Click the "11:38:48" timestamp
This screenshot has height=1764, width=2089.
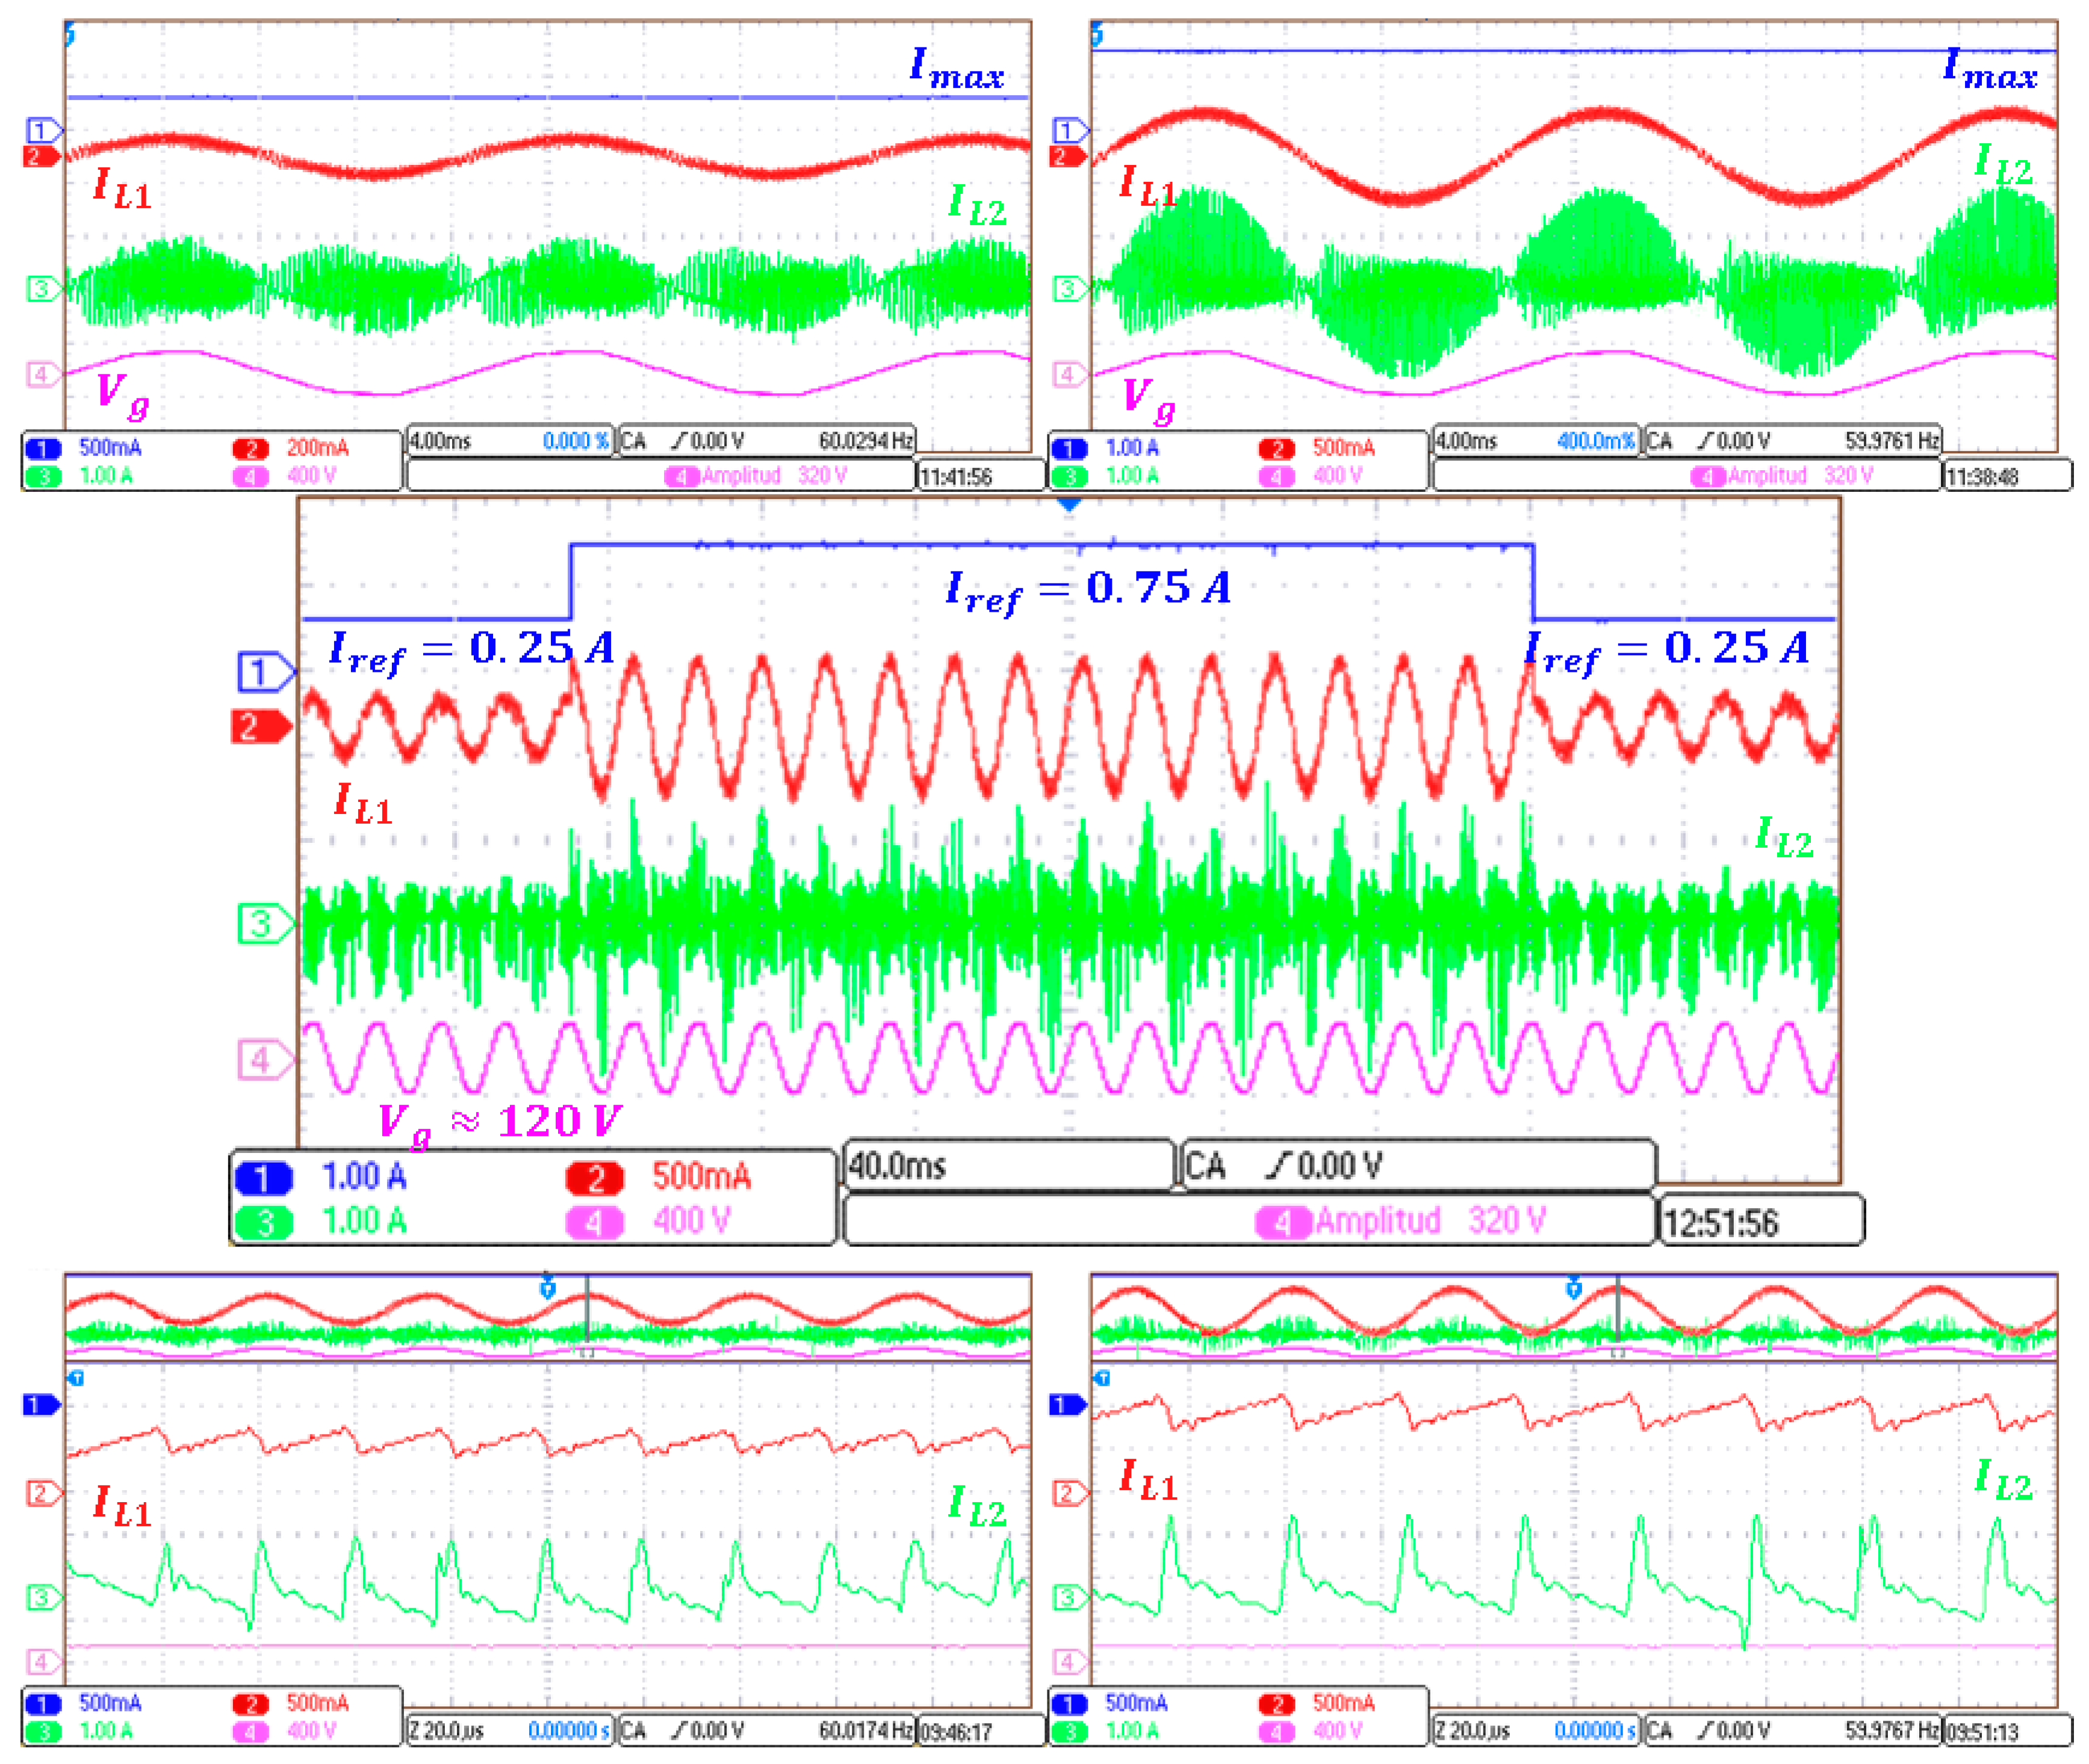[x=1982, y=477]
